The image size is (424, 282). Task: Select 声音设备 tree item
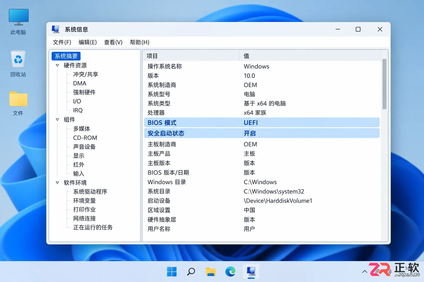85,147
